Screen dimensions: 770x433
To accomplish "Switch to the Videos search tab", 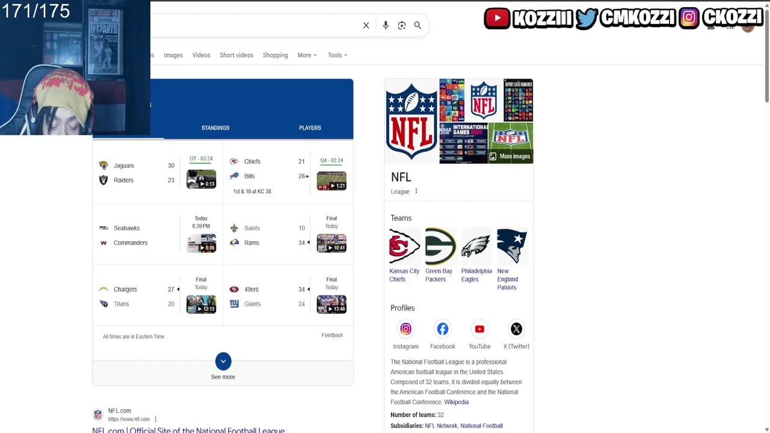I will [x=202, y=55].
